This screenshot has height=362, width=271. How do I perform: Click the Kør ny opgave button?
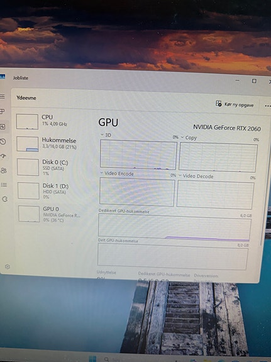[x=235, y=105]
